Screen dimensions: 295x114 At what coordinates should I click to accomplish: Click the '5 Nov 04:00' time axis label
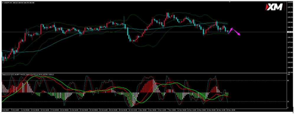(x=152, y=110)
